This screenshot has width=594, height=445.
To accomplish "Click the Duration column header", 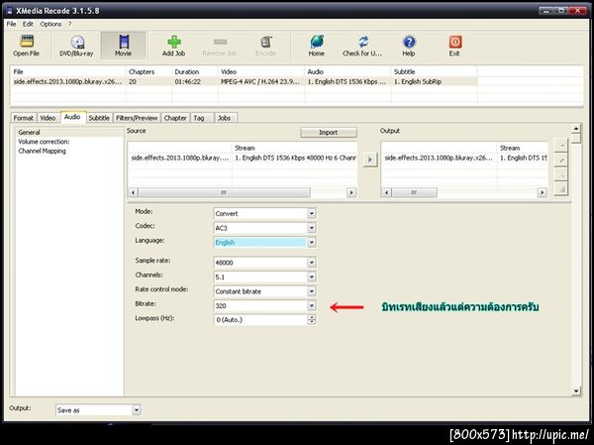I will click(195, 71).
